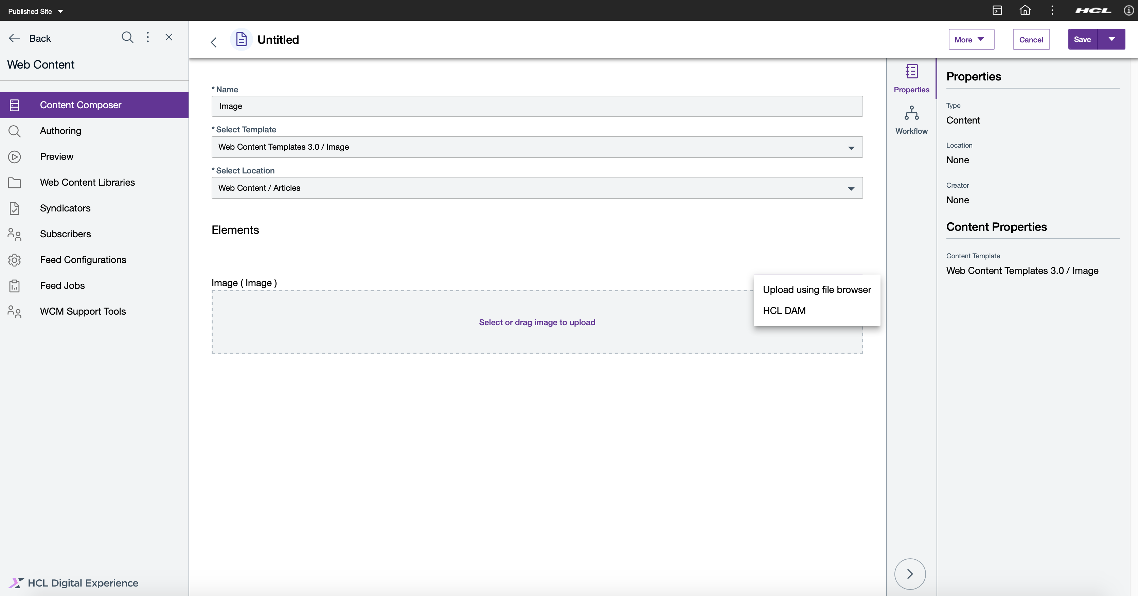Expand the Select Template dropdown
Screen dimensions: 1138x596
[851, 147]
